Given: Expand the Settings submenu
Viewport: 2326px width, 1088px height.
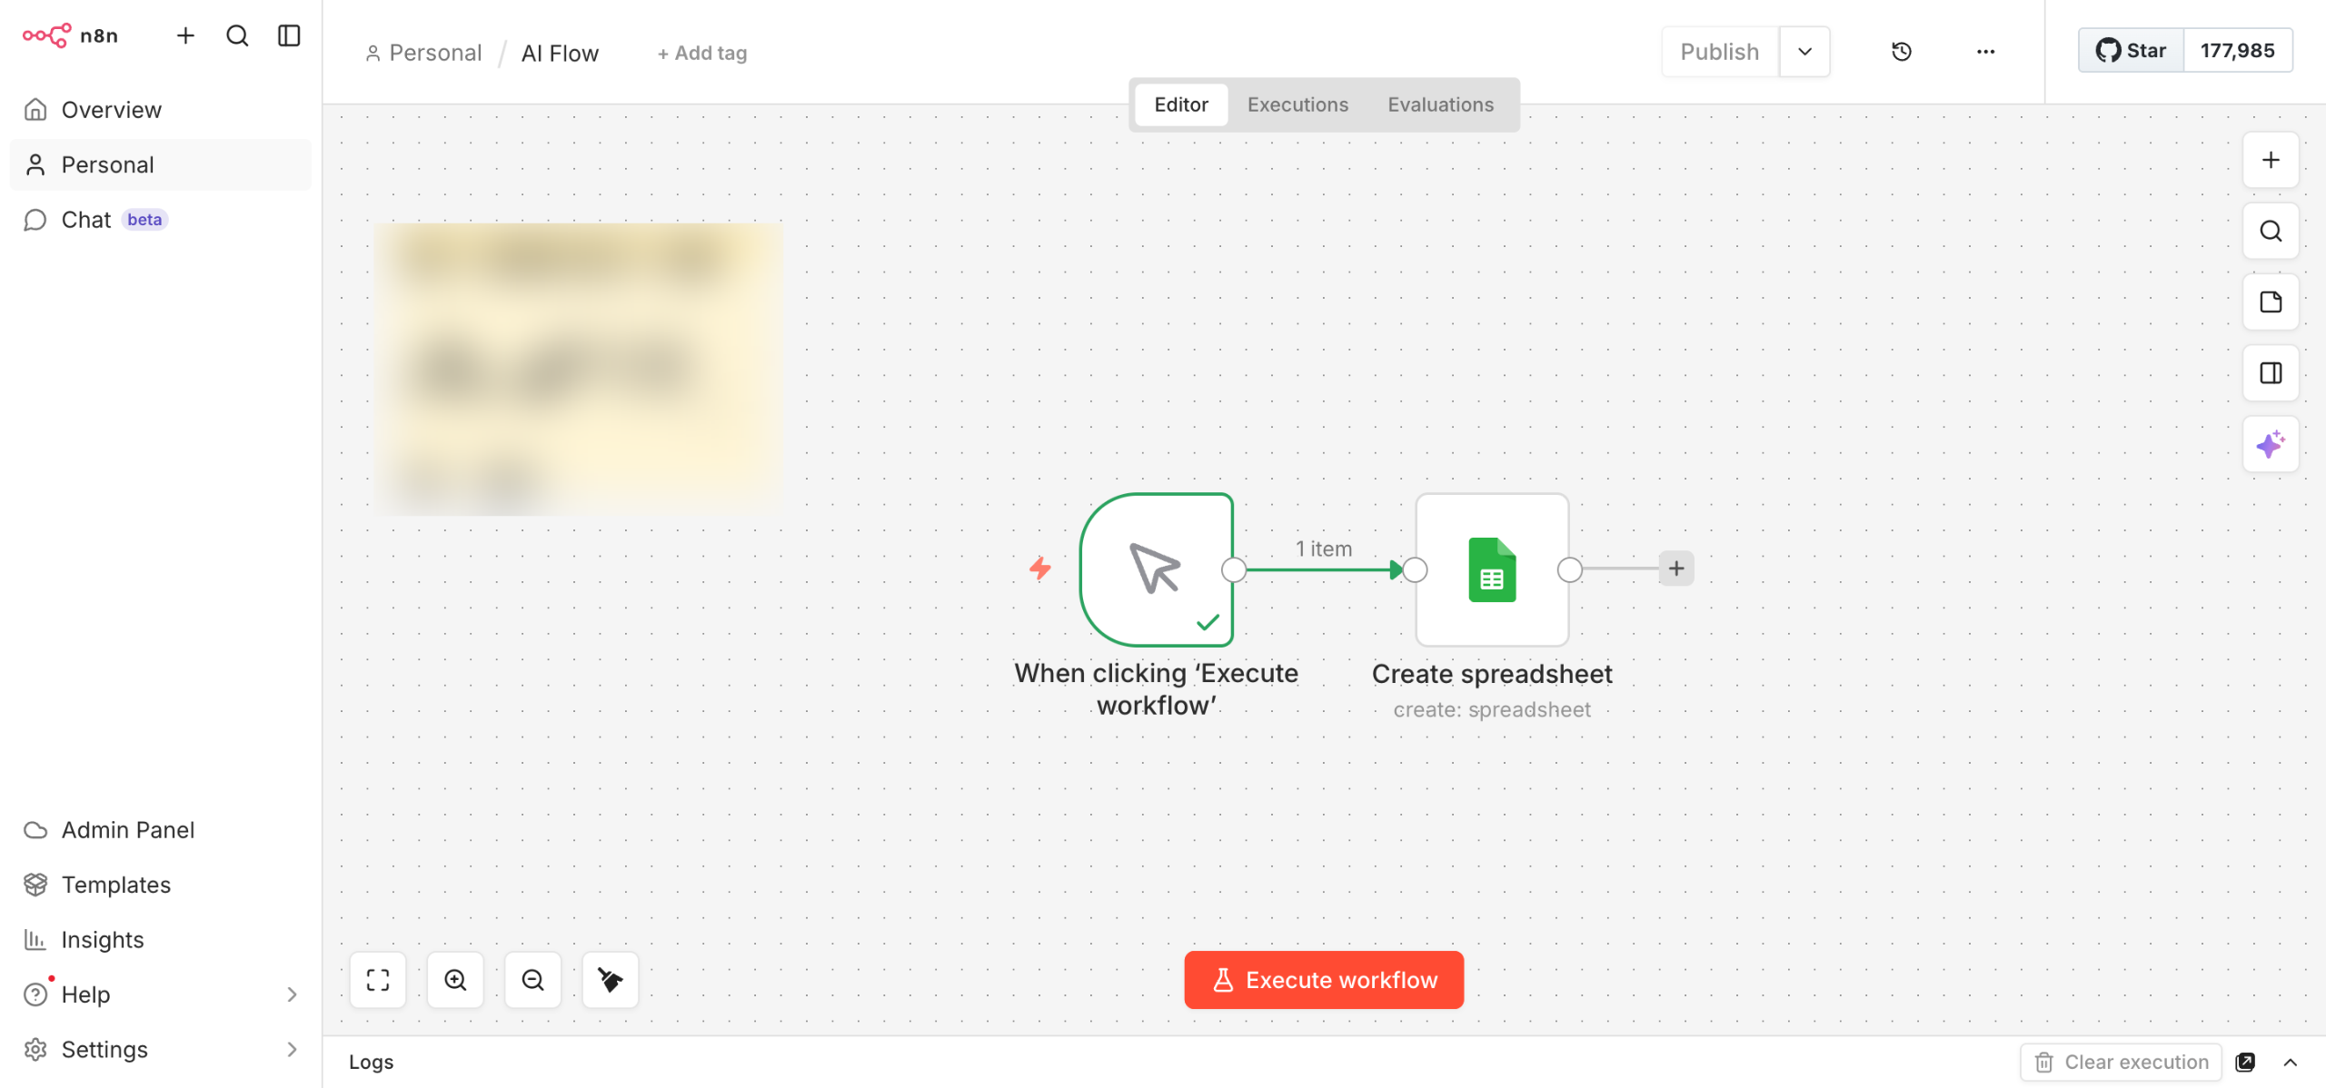Looking at the screenshot, I should [x=292, y=1049].
